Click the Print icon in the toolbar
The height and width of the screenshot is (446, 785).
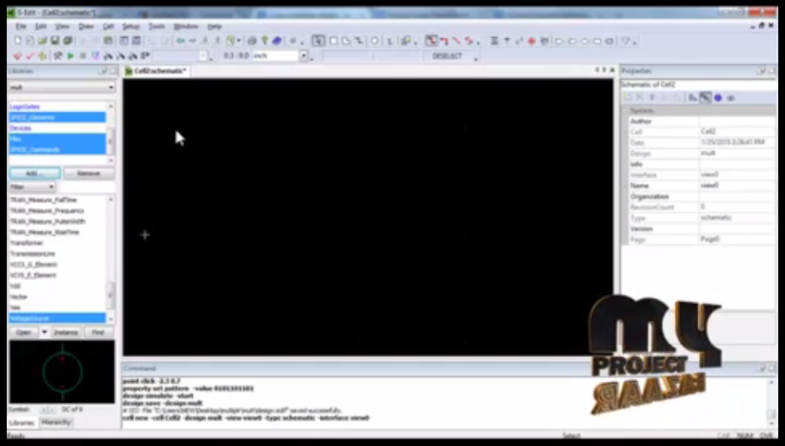tap(252, 41)
